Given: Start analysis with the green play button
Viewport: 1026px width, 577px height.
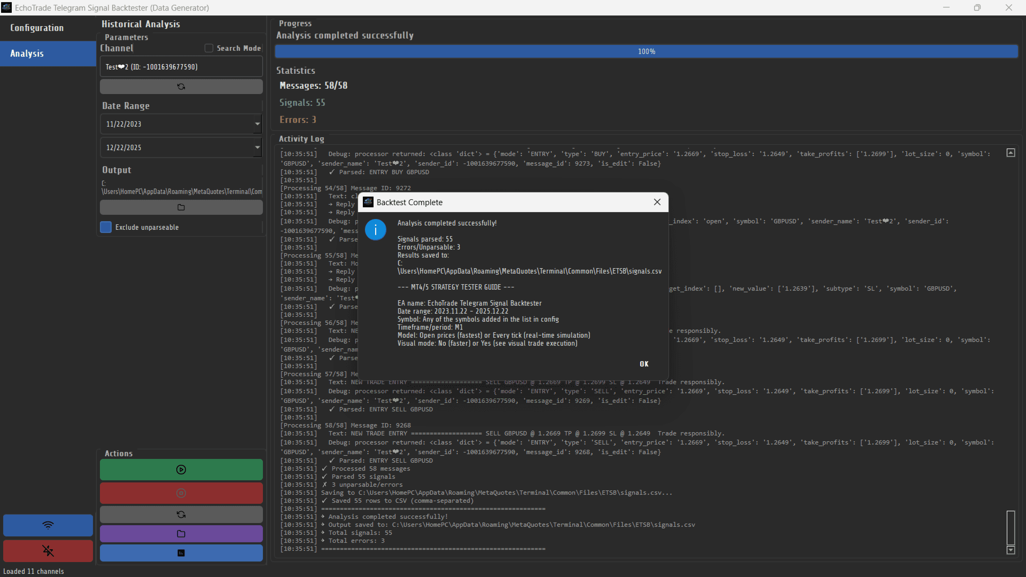Looking at the screenshot, I should pyautogui.click(x=181, y=470).
